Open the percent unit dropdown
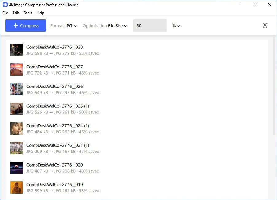This screenshot has height=200, width=277. pyautogui.click(x=176, y=26)
